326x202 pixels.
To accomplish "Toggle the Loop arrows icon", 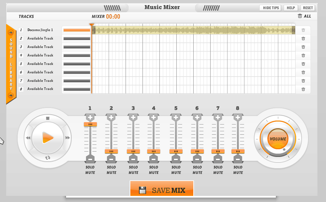I will (48, 158).
